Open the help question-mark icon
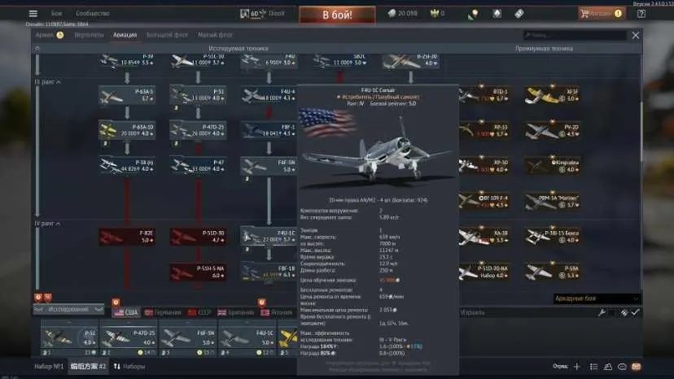Image resolution: width=674 pixels, height=379 pixels. coord(641,14)
